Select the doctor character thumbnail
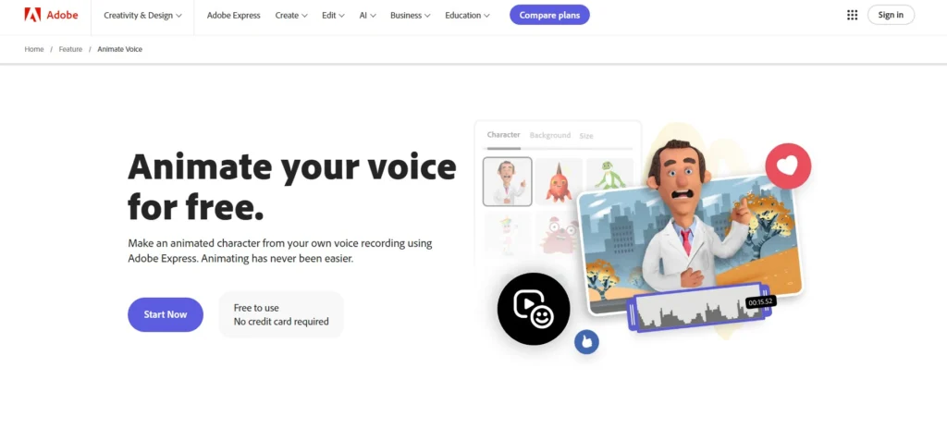 [508, 182]
